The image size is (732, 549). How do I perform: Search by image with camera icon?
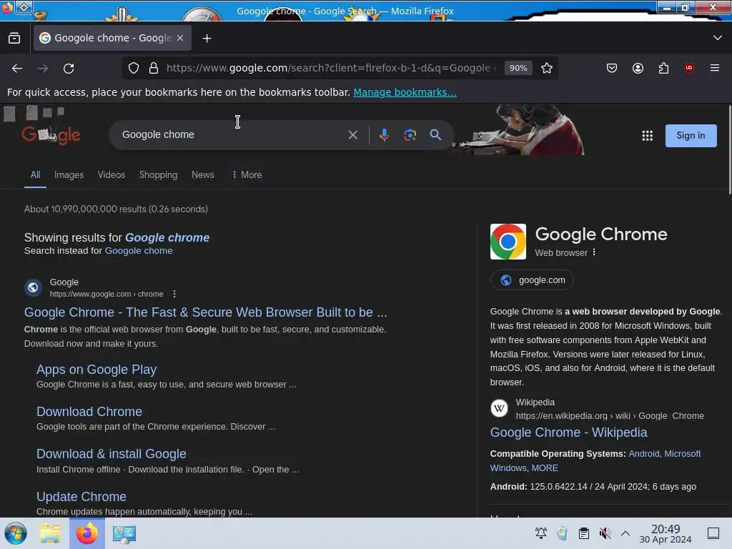410,135
